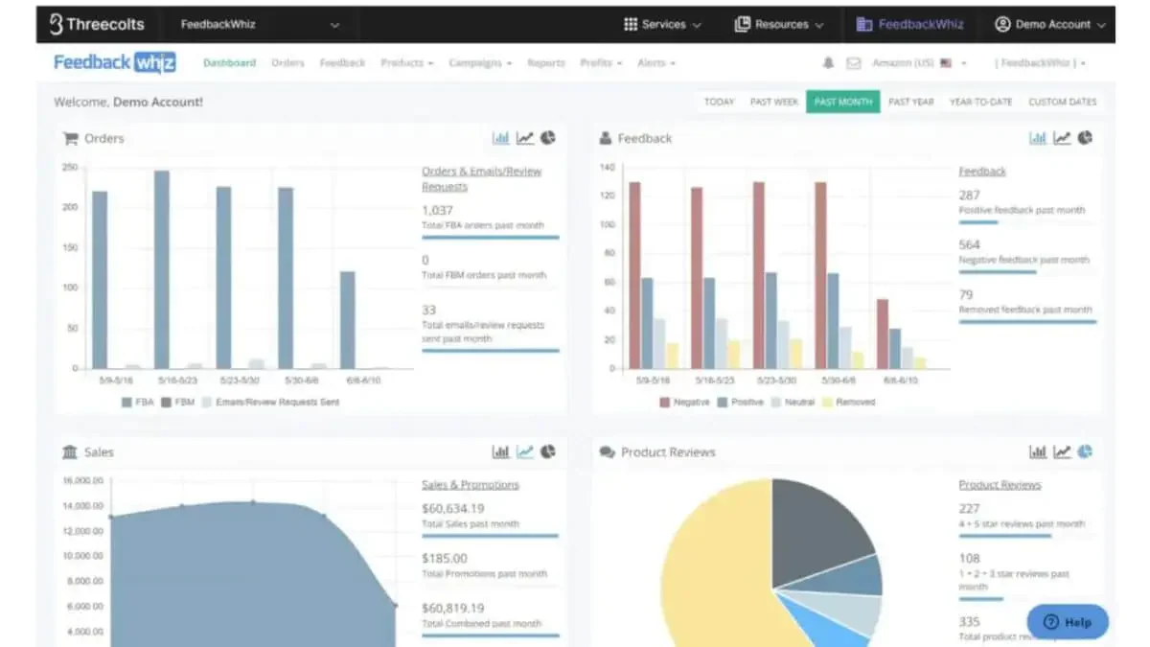The image size is (1150, 647).
Task: Show bar chart view in Feedback panel
Action: pyautogui.click(x=1038, y=138)
